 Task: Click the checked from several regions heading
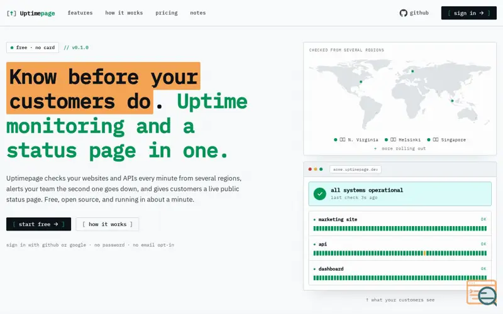346,50
